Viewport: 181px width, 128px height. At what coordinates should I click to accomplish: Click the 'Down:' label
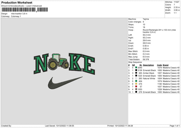[131, 43]
